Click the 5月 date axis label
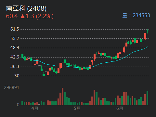The width and height of the screenshot is (156, 117). [x=77, y=108]
